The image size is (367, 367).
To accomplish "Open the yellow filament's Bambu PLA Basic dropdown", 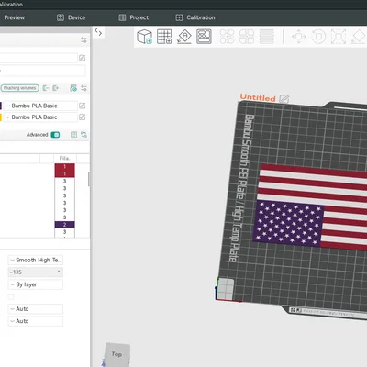I will 40,117.
